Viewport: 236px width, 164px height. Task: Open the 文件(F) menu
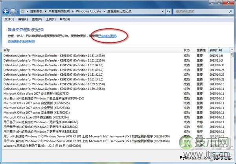[9, 19]
